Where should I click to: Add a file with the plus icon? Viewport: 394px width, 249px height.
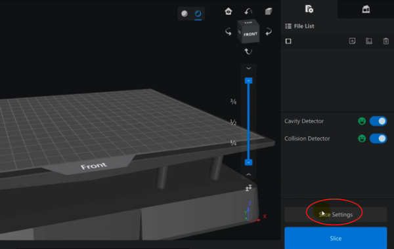352,41
